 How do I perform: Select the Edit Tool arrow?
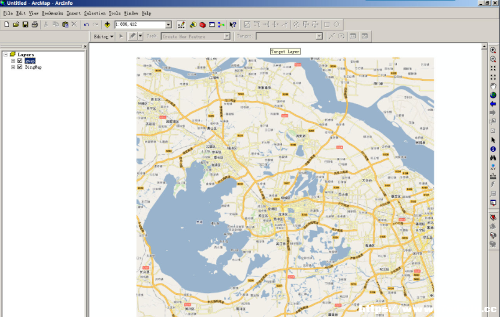point(121,36)
